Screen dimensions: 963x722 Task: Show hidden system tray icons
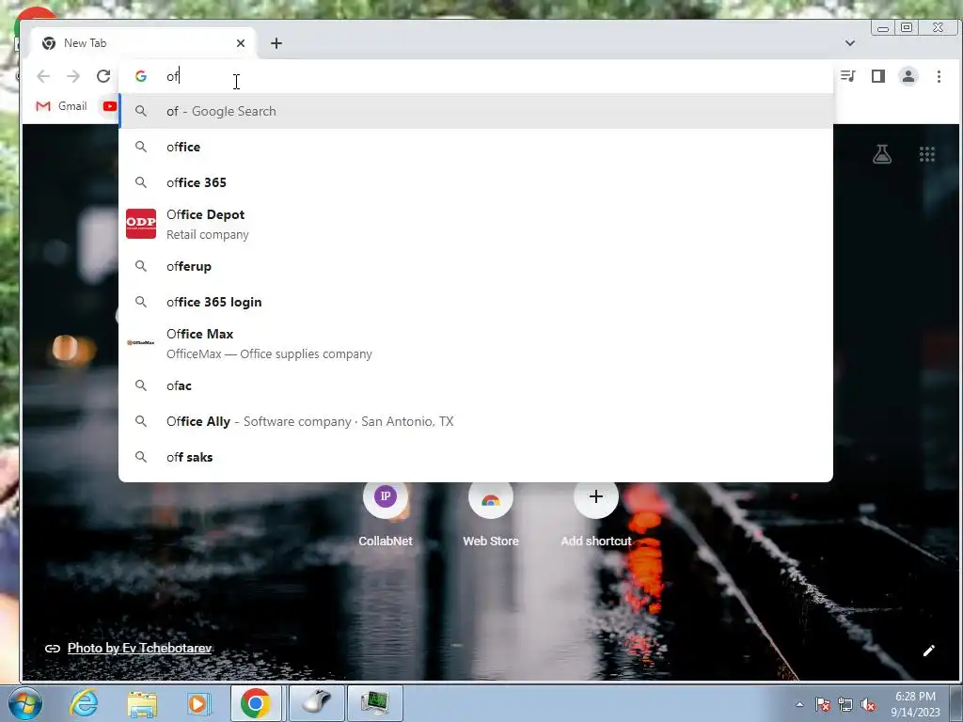point(799,704)
